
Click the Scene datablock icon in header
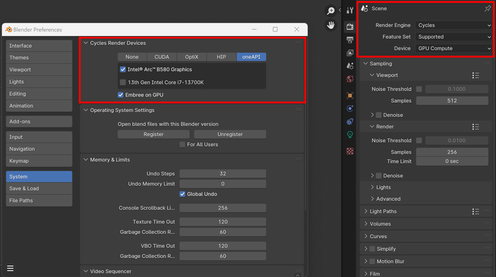pyautogui.click(x=365, y=9)
